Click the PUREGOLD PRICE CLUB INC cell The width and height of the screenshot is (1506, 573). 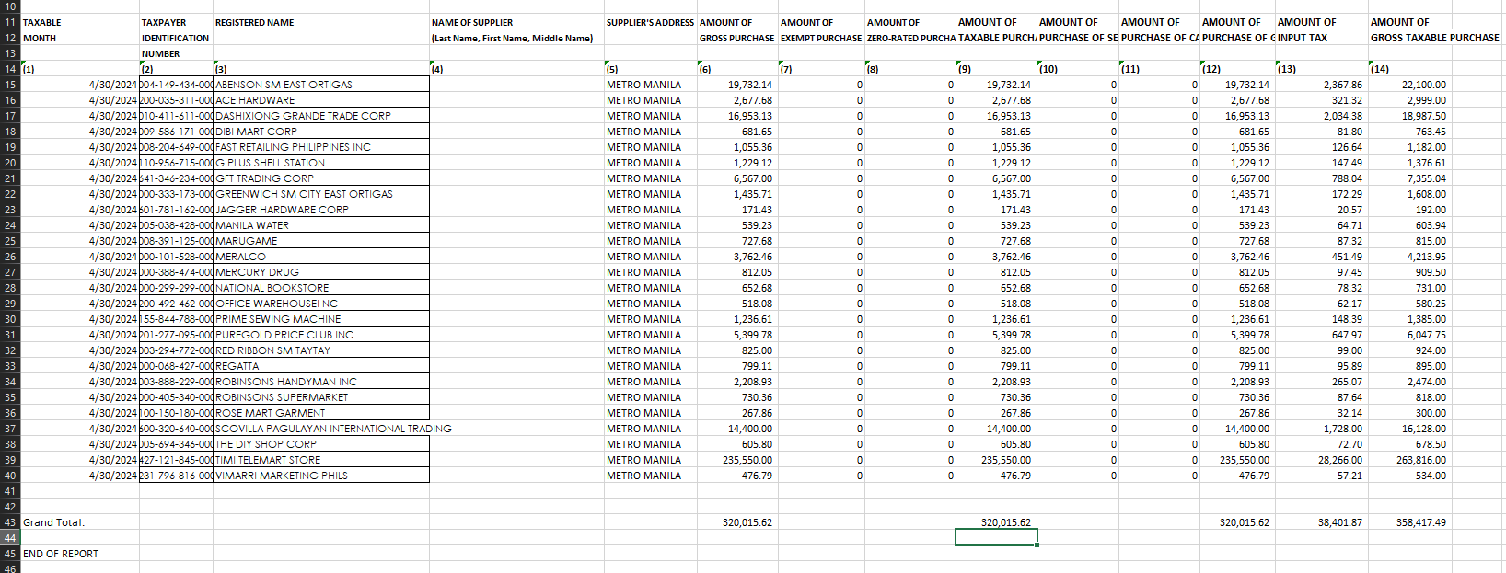tap(321, 335)
